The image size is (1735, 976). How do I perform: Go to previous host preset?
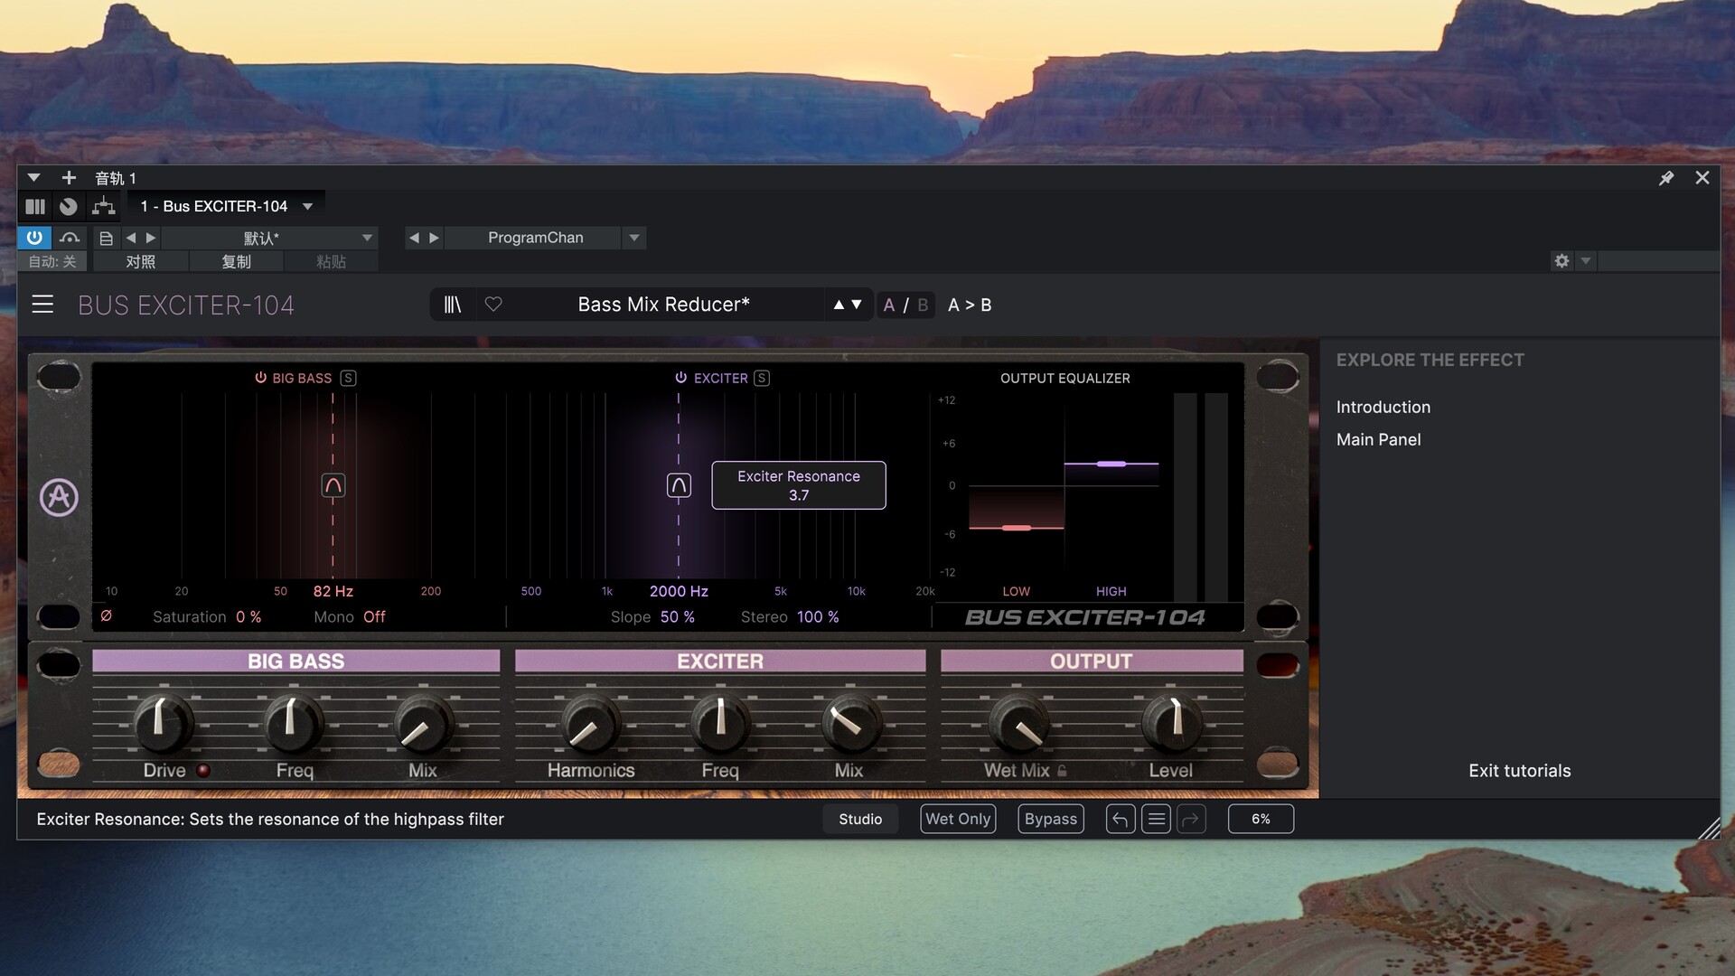coord(131,238)
